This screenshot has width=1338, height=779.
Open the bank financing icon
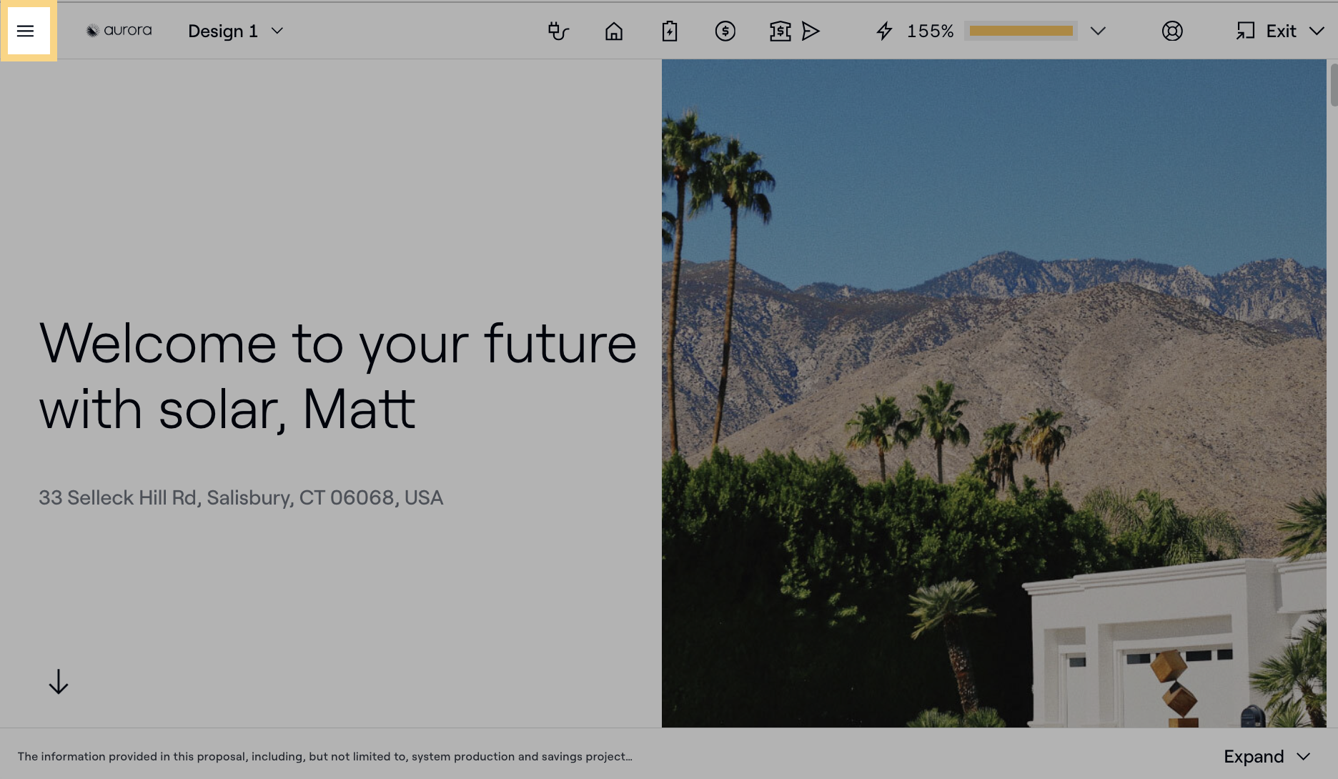pyautogui.click(x=780, y=31)
